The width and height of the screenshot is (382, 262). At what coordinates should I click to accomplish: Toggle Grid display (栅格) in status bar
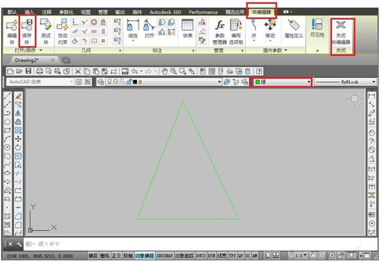[105, 255]
